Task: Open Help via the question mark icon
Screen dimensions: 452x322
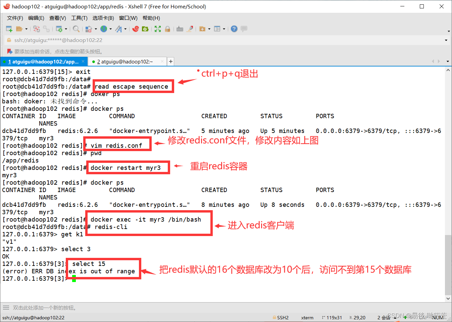Action: (234, 29)
